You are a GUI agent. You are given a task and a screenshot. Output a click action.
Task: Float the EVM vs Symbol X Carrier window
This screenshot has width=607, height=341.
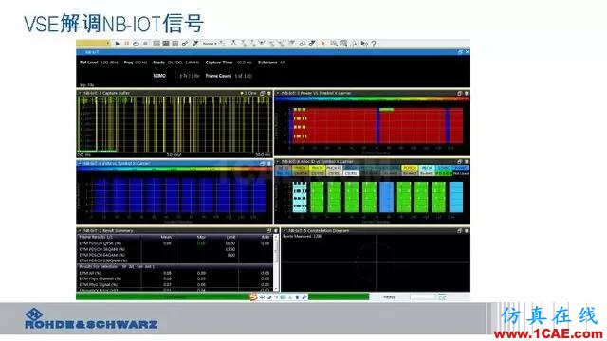(x=263, y=164)
